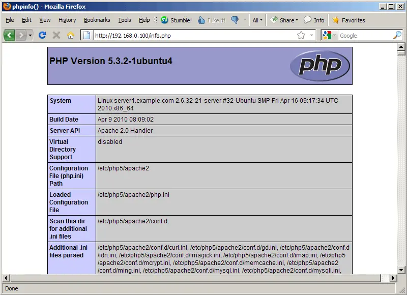Click the PHP Version 5.3.2-1ubuntu4 heading
Viewport: 407px width, 295px height.
click(111, 61)
